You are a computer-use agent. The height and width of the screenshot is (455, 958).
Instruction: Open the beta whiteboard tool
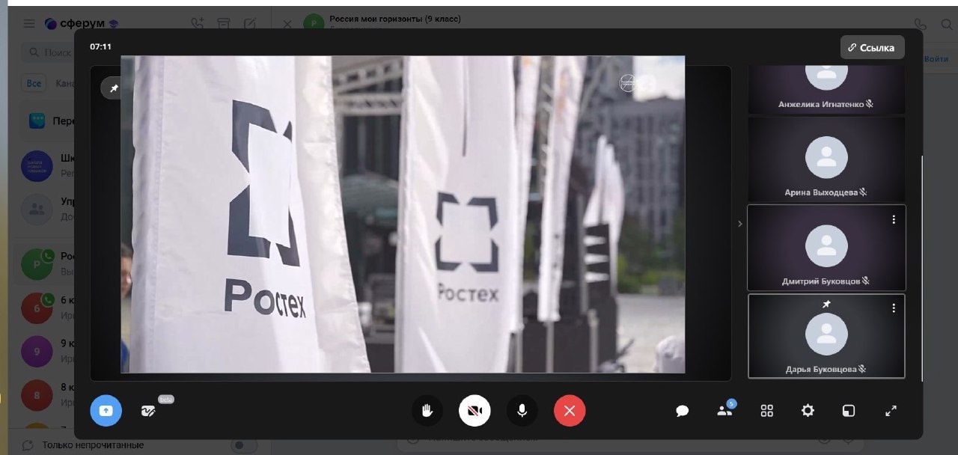148,411
